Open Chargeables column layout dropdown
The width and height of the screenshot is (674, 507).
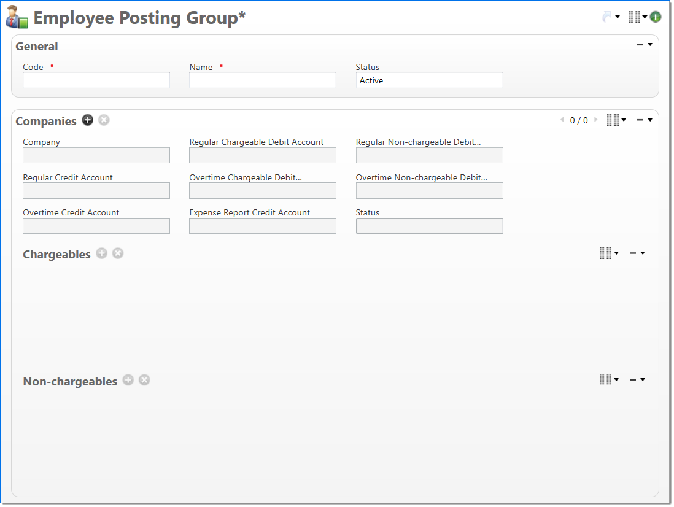click(x=608, y=253)
